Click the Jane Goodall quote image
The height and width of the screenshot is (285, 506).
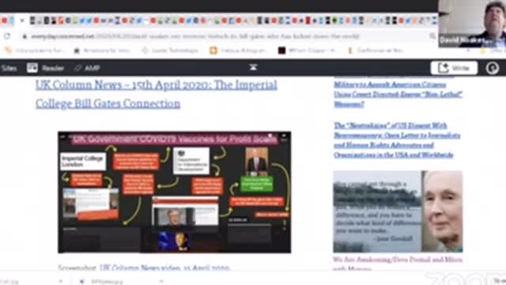click(x=398, y=211)
